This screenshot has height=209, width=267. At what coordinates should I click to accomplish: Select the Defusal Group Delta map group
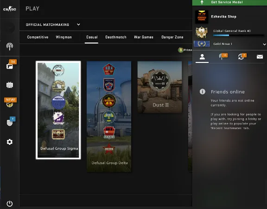click(109, 117)
